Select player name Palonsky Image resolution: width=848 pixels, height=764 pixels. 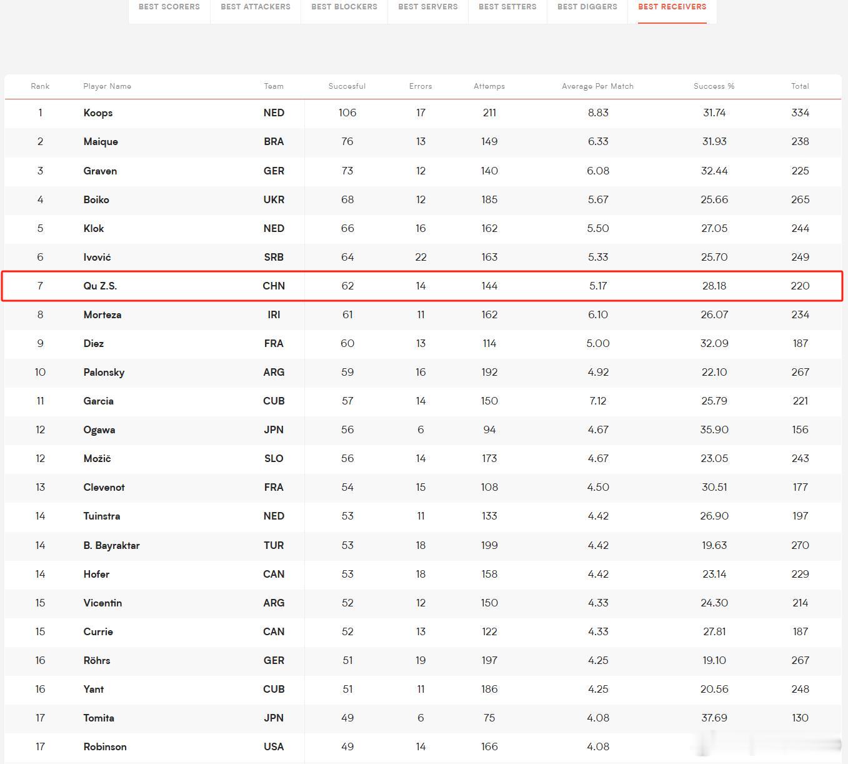[104, 372]
